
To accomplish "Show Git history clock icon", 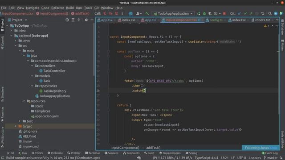I will point(256,13).
